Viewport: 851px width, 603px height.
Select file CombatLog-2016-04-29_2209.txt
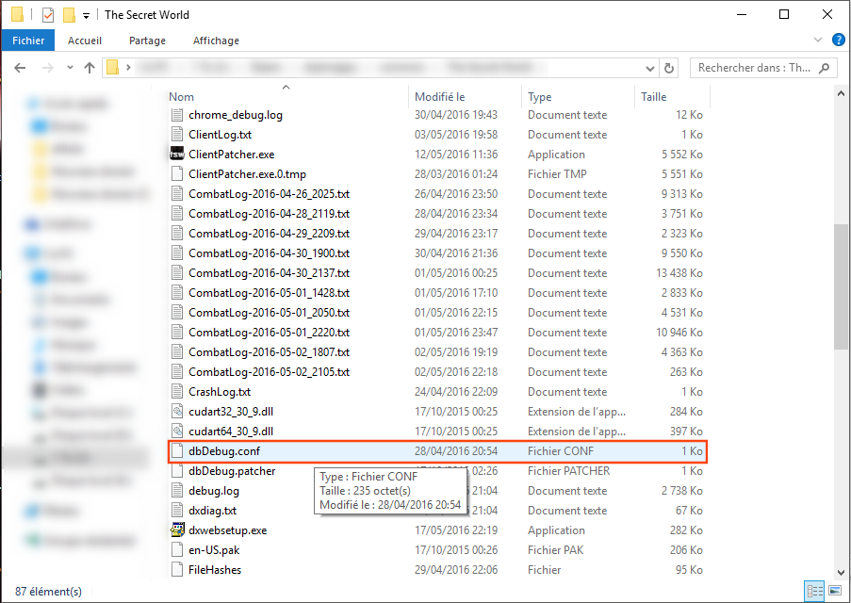(270, 234)
